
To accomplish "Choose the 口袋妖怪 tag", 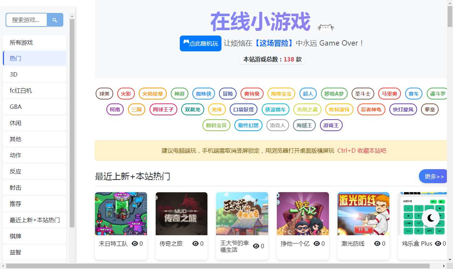I will click(243, 110).
